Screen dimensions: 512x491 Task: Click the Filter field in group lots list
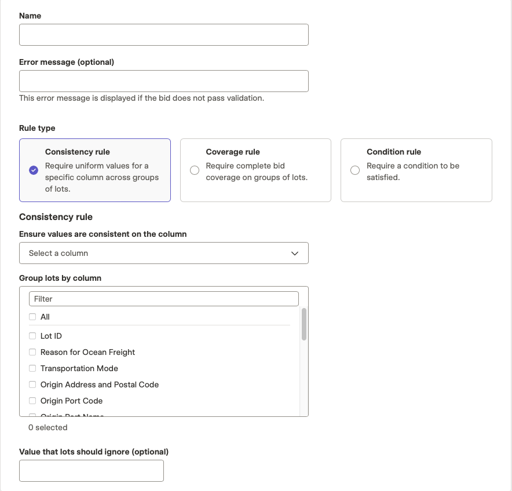[163, 299]
